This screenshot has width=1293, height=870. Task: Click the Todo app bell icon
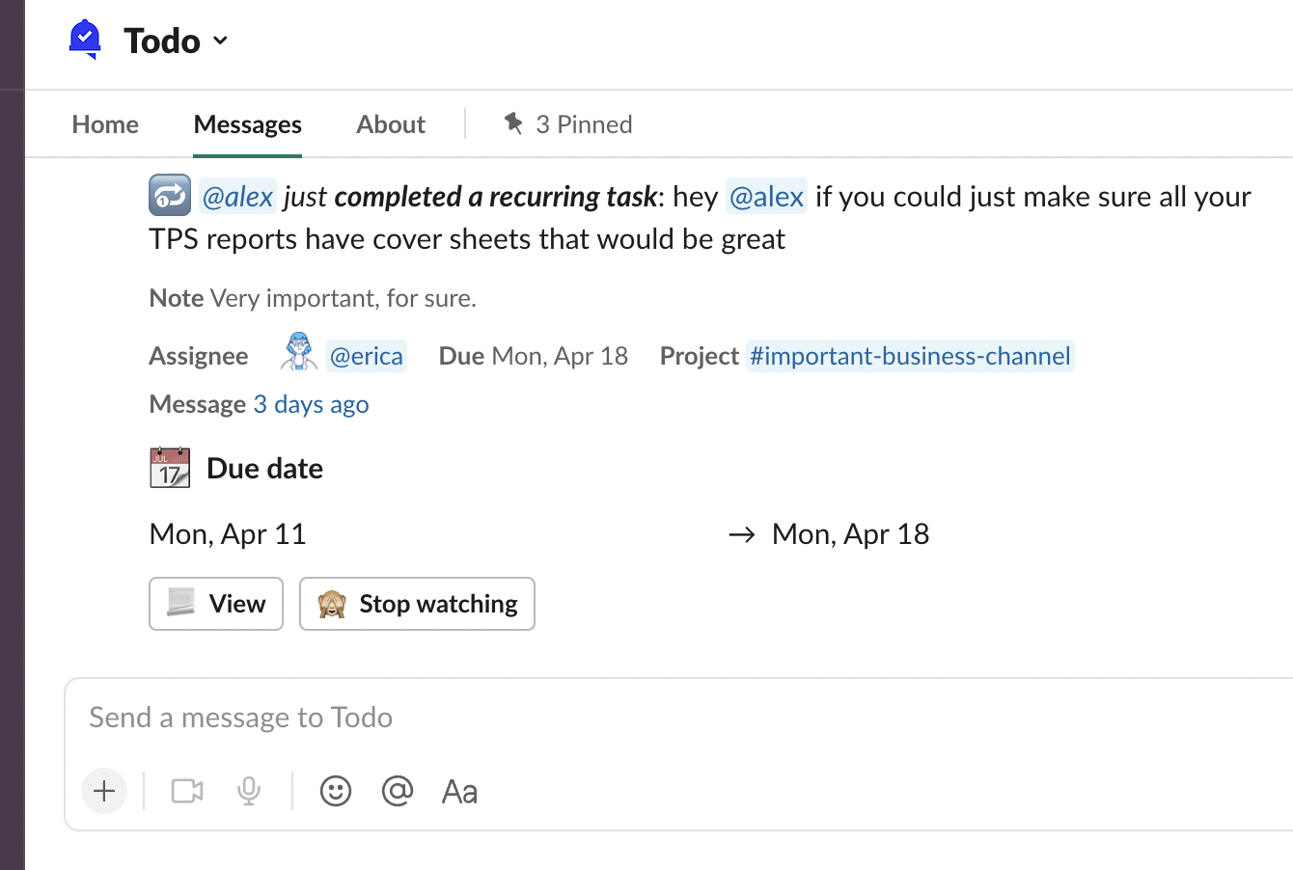[x=86, y=40]
